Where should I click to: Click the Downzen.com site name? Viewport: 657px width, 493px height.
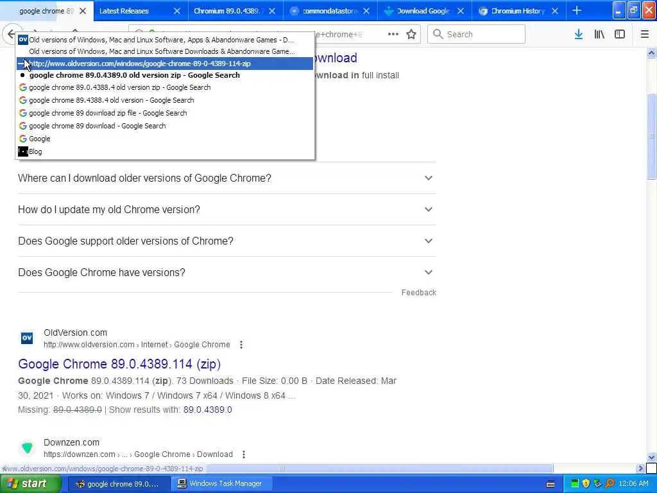pyautogui.click(x=72, y=442)
